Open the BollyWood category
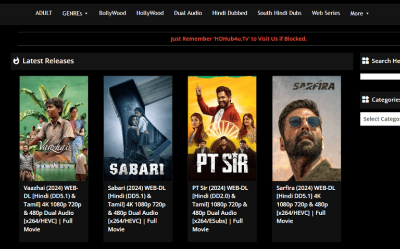400x249 pixels. [x=113, y=13]
